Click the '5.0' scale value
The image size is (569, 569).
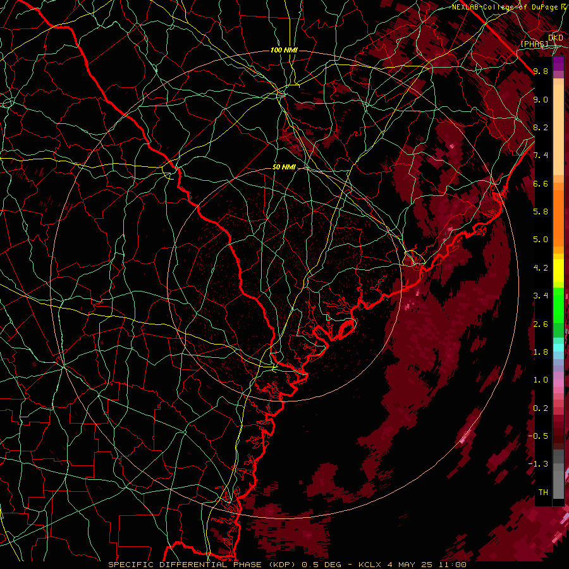coord(541,240)
